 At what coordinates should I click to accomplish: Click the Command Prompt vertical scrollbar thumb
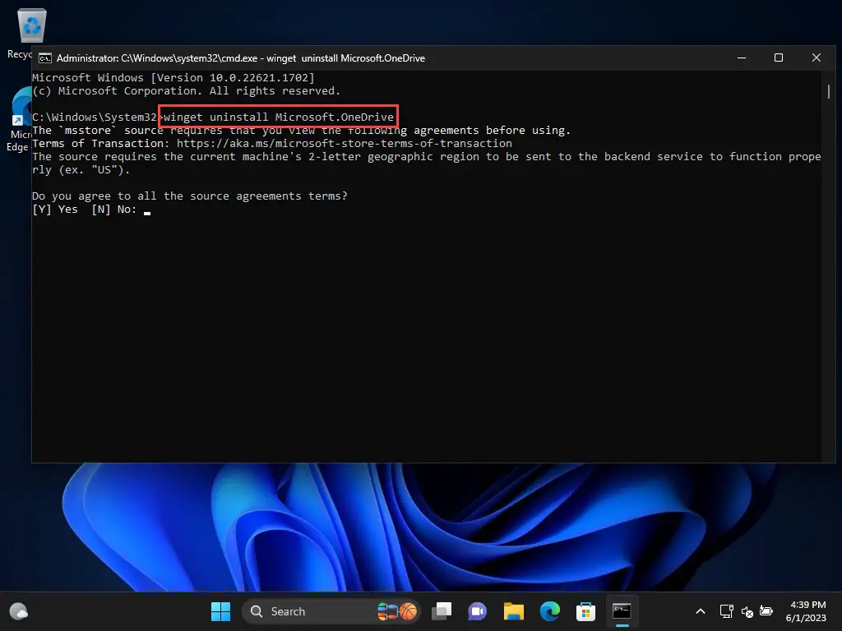click(829, 91)
